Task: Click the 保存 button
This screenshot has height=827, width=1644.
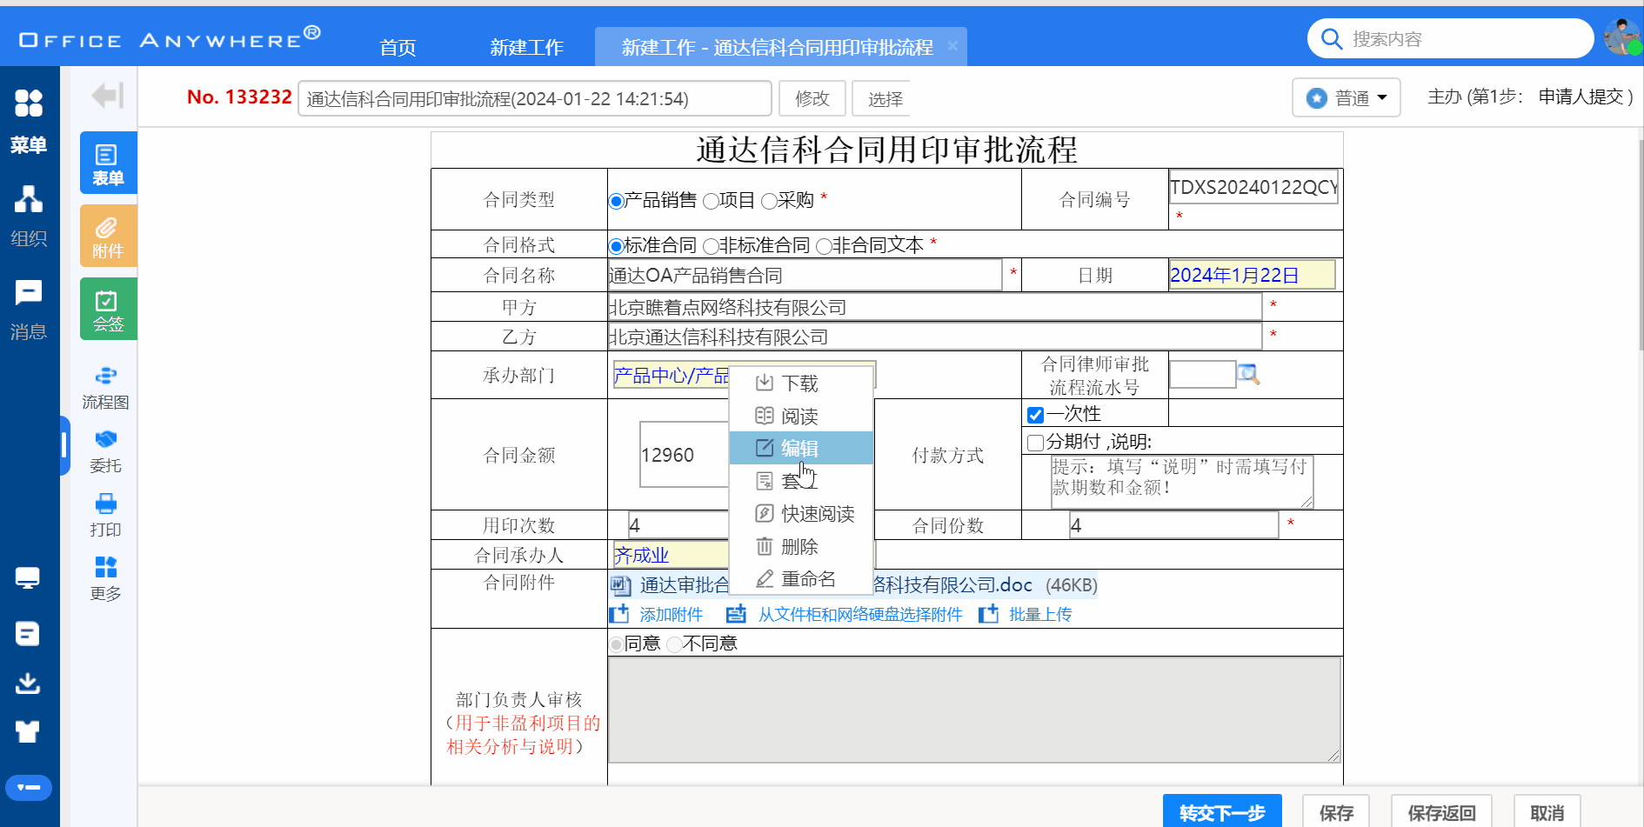Action: pyautogui.click(x=1336, y=812)
